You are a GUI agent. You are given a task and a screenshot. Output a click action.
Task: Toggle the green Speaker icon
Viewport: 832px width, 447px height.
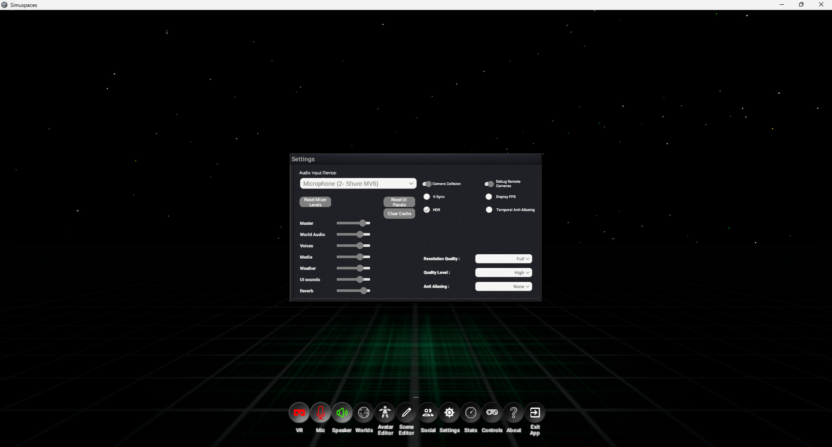(x=342, y=413)
